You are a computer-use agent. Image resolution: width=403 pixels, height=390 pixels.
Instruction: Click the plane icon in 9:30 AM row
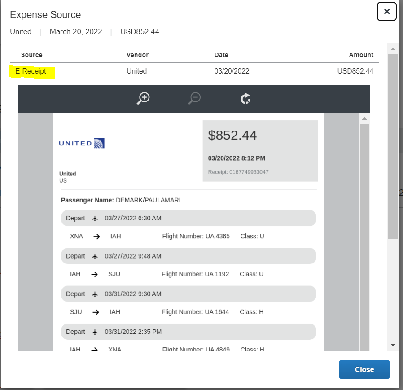tap(95, 294)
